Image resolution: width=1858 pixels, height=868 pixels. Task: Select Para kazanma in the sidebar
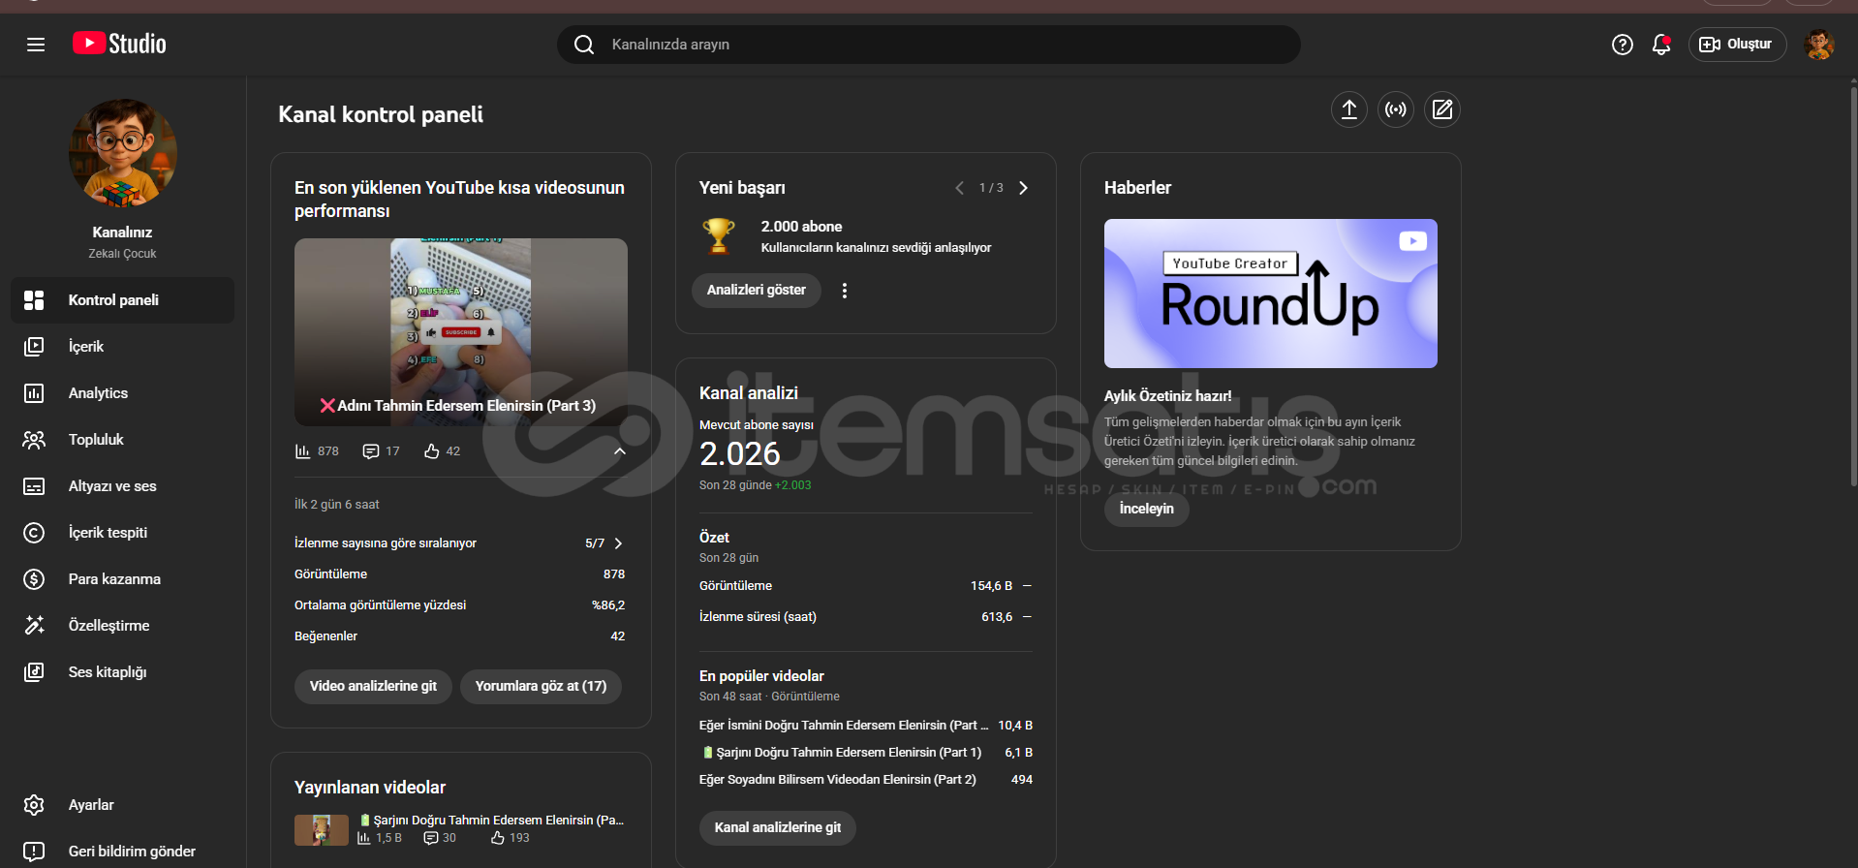pos(114,579)
